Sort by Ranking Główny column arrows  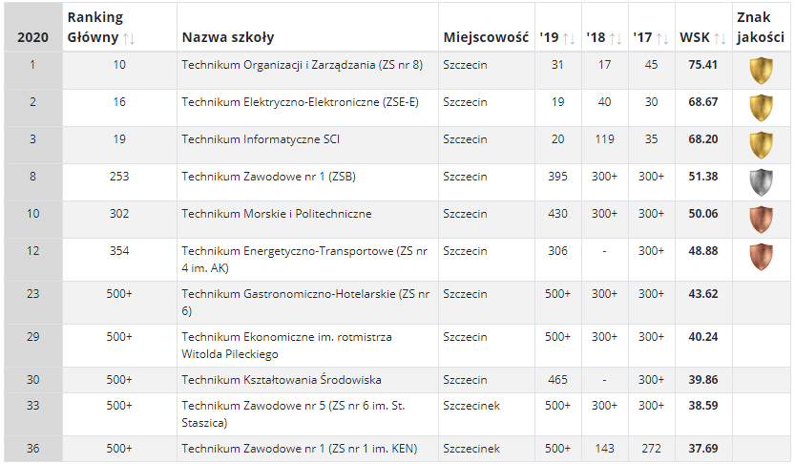point(129,38)
